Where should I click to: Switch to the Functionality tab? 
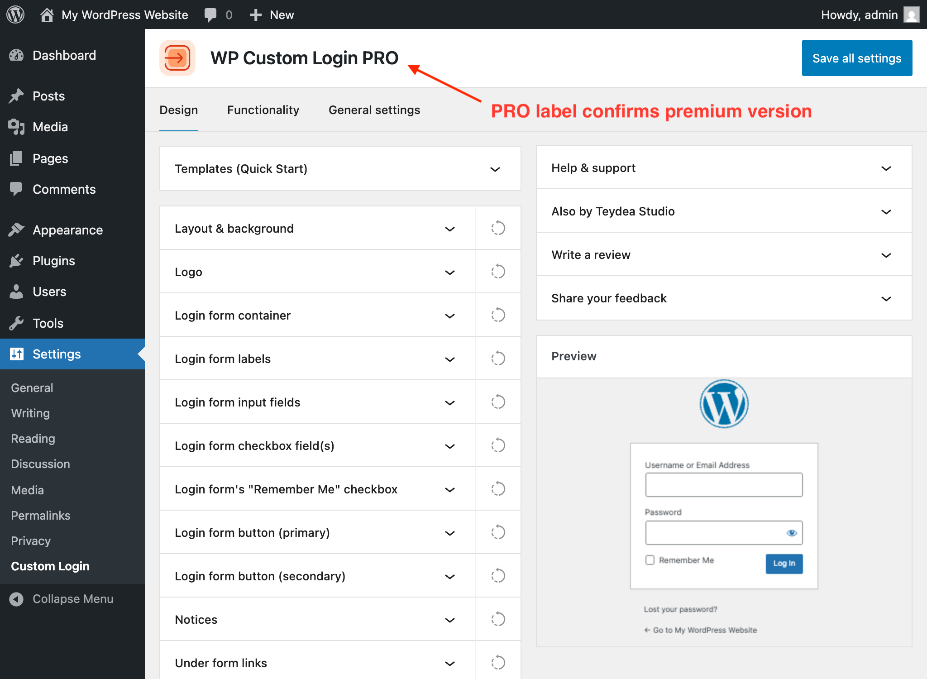pos(263,110)
